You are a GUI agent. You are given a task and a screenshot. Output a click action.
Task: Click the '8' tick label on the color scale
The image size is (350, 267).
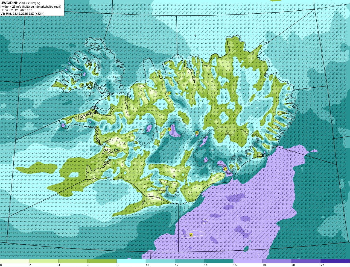click(x=118, y=265)
